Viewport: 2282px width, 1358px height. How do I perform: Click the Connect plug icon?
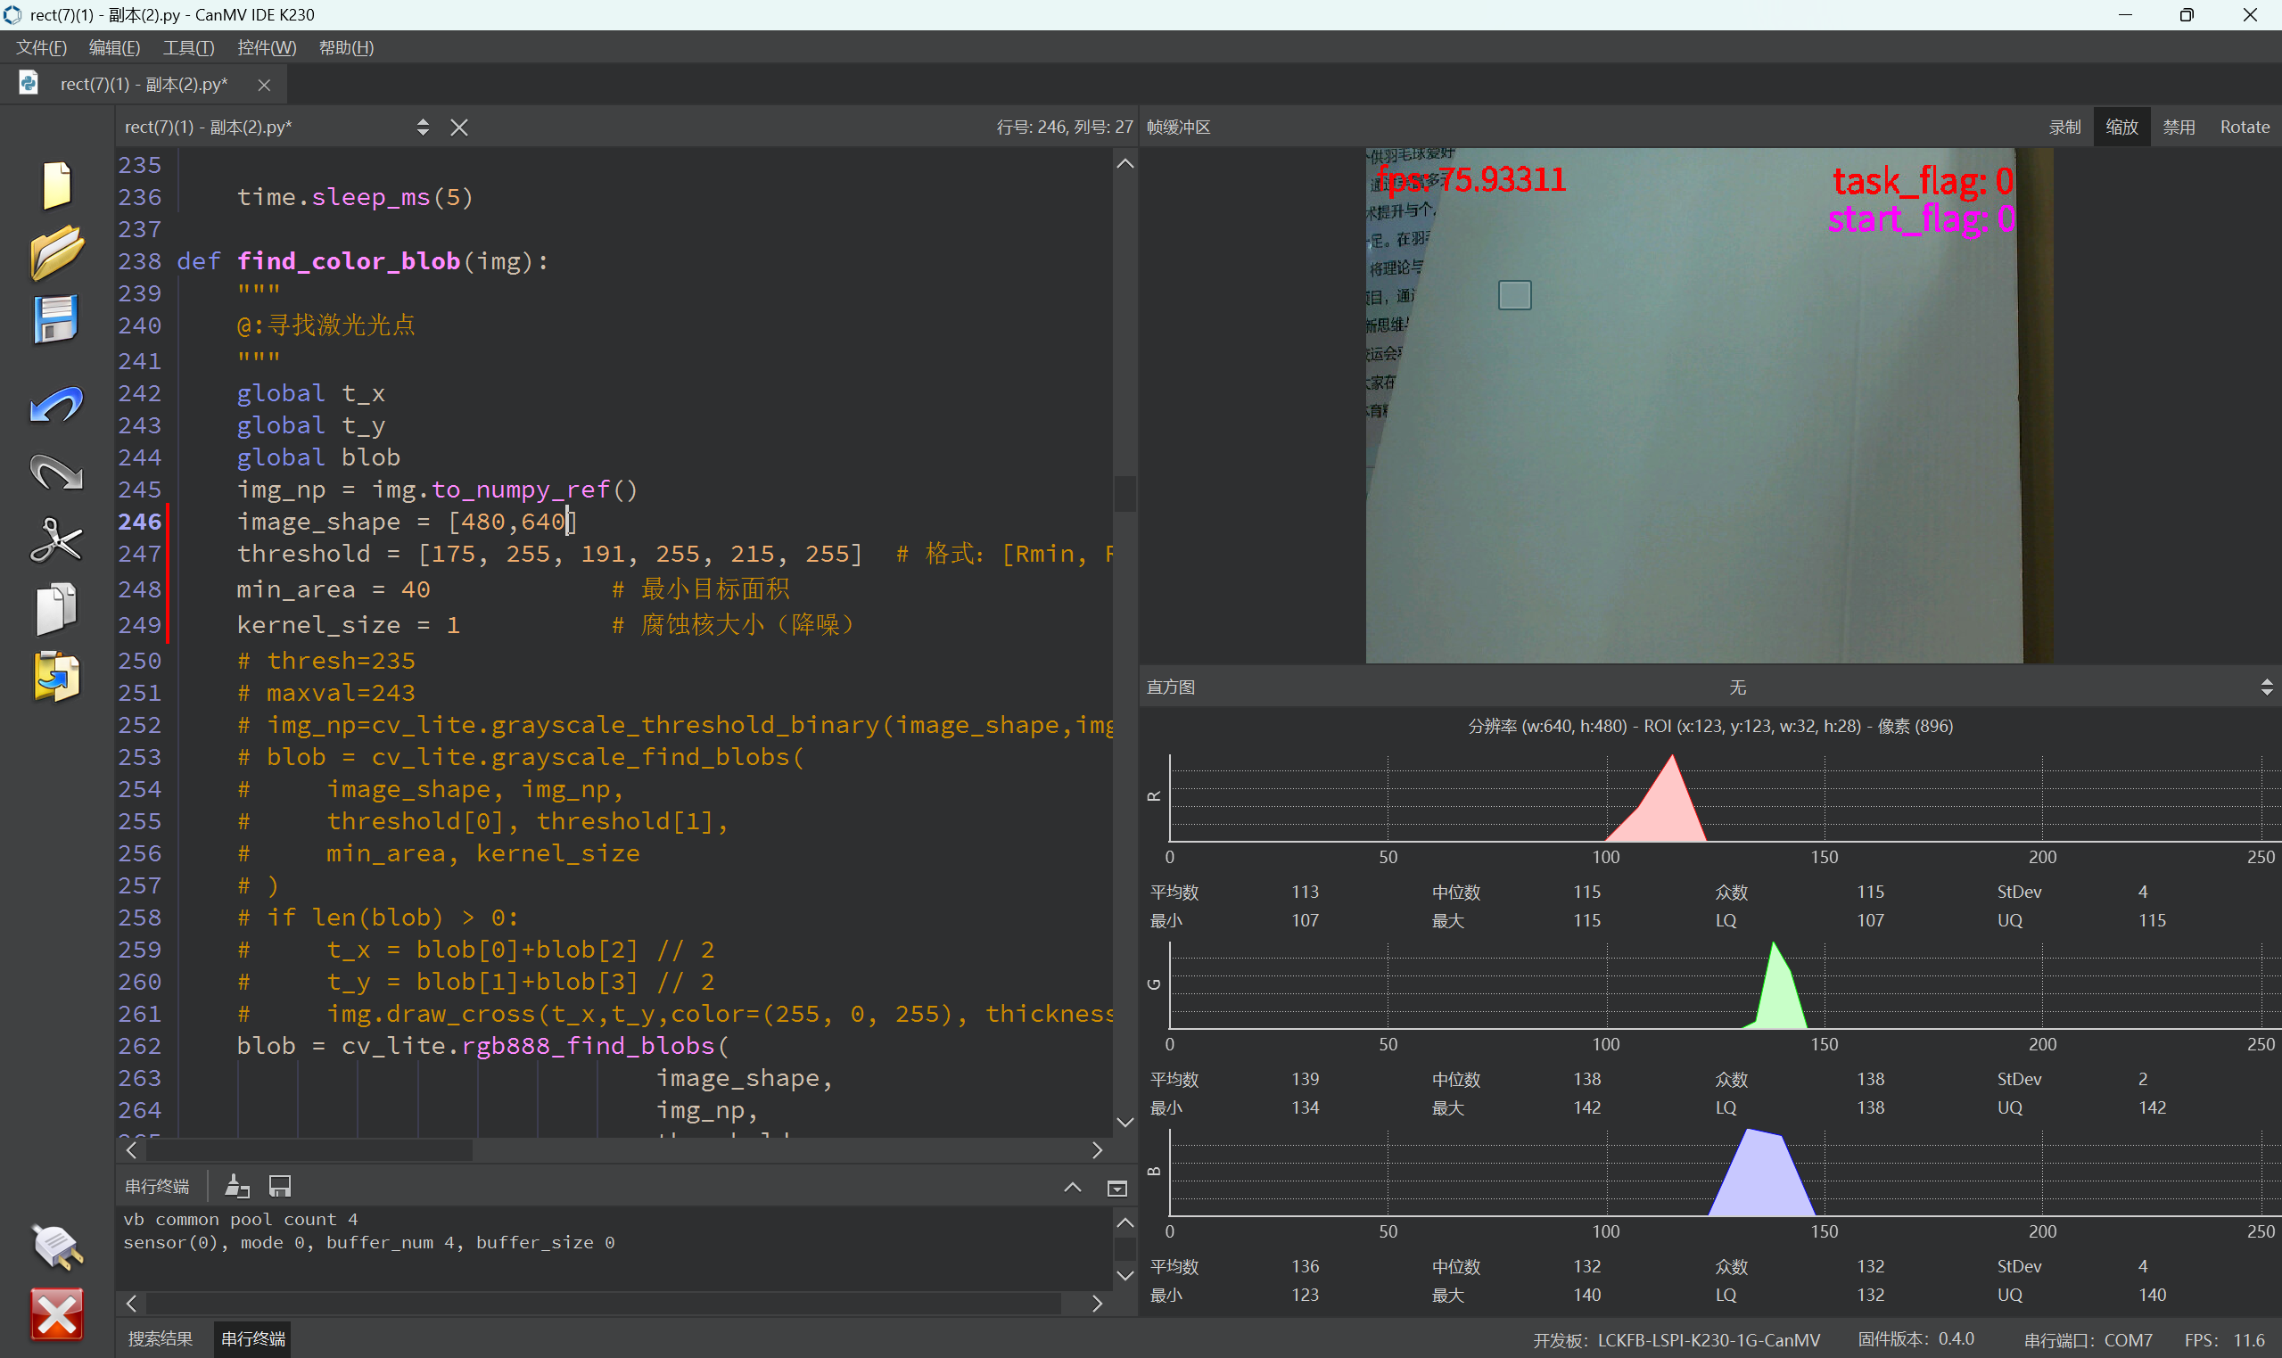[x=57, y=1247]
